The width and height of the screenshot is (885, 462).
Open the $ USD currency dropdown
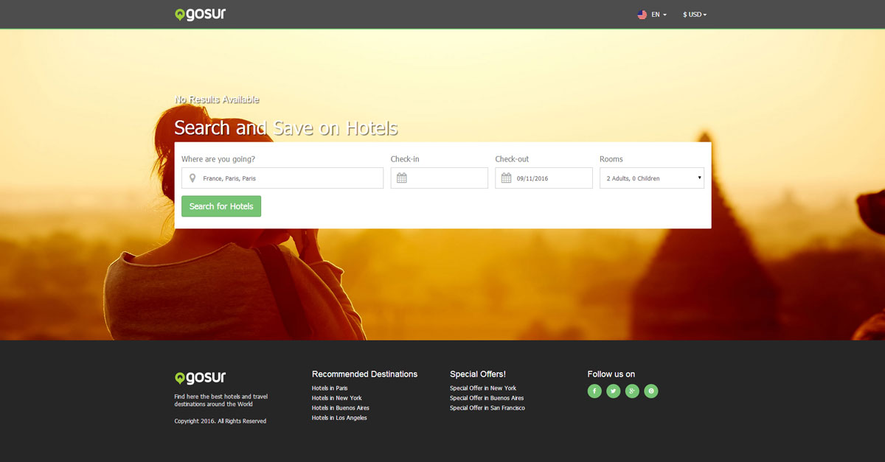(x=694, y=15)
